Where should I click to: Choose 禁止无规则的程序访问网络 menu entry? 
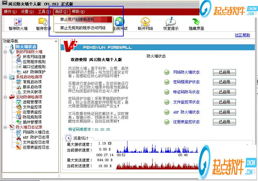click(x=83, y=28)
